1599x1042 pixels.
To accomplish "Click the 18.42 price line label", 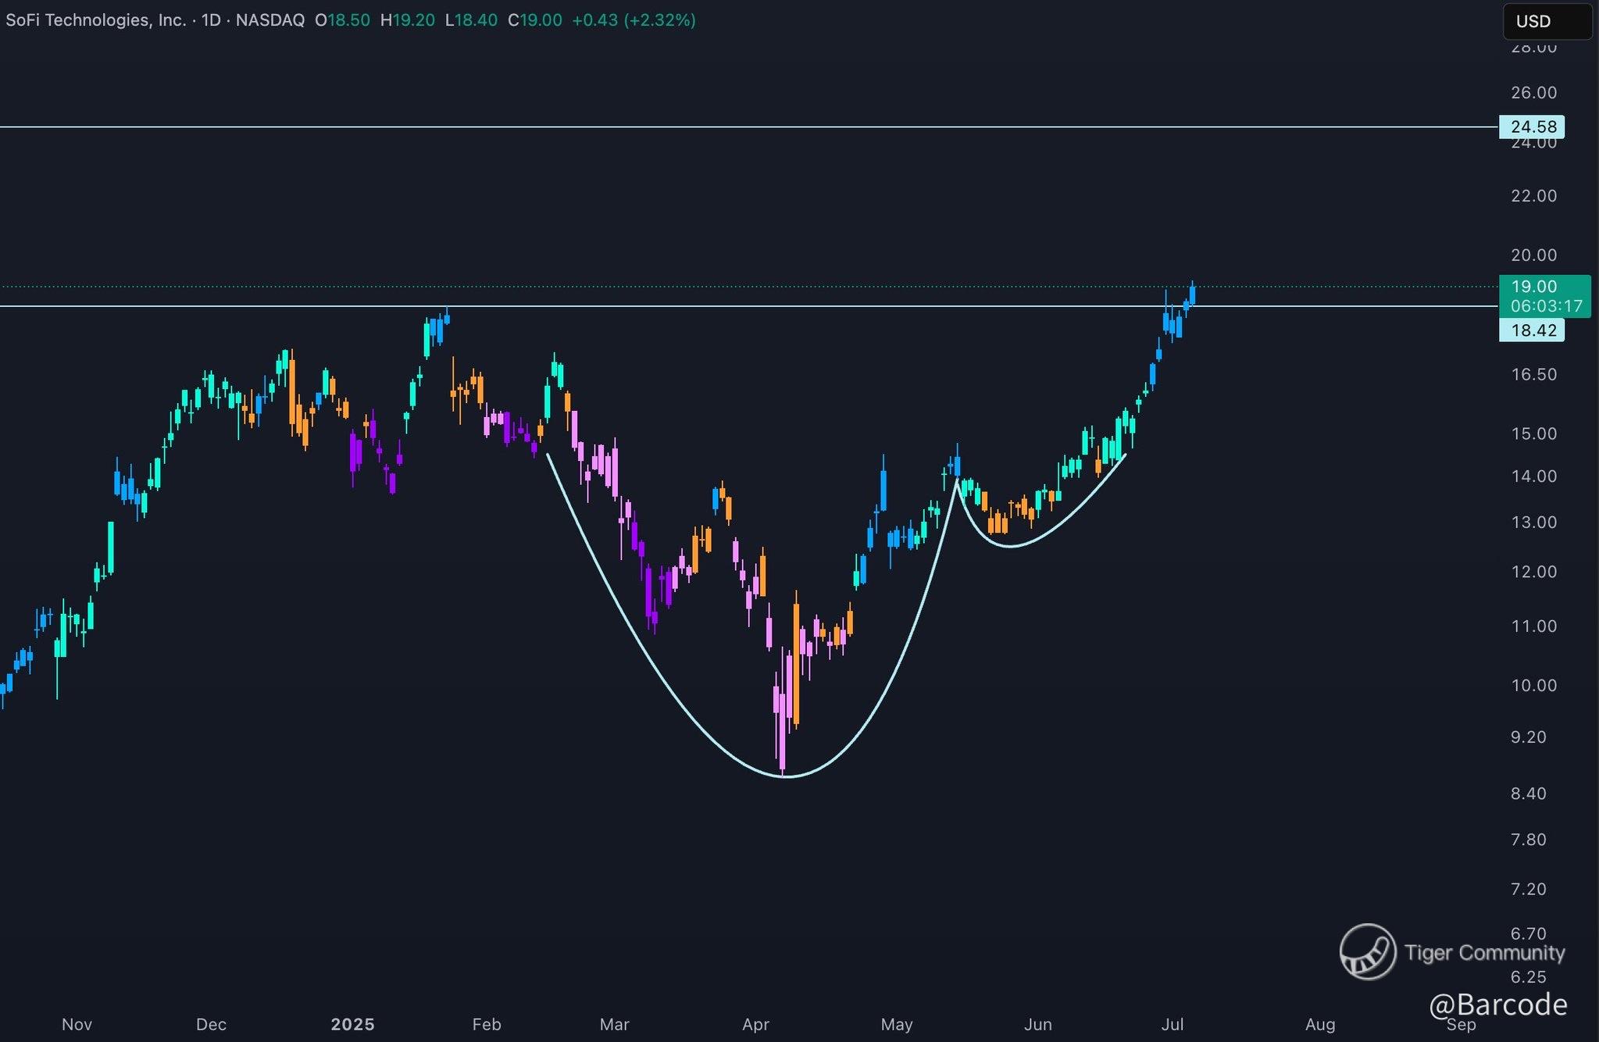I will (x=1533, y=330).
